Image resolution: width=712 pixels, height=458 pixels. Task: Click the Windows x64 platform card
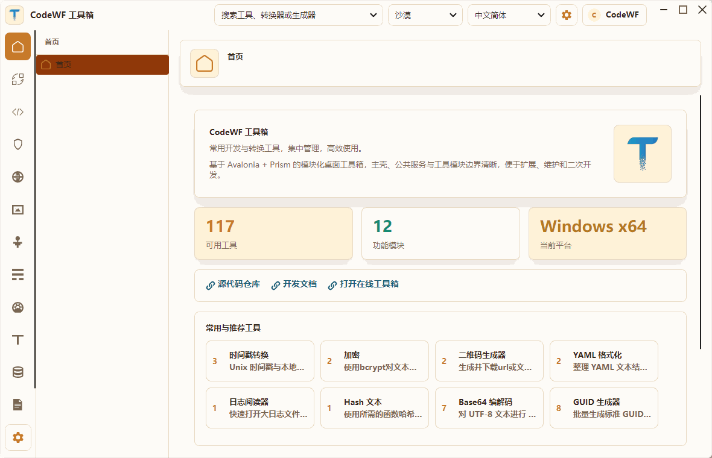608,234
